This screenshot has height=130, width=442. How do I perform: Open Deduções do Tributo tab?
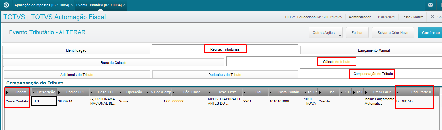tap(225, 74)
